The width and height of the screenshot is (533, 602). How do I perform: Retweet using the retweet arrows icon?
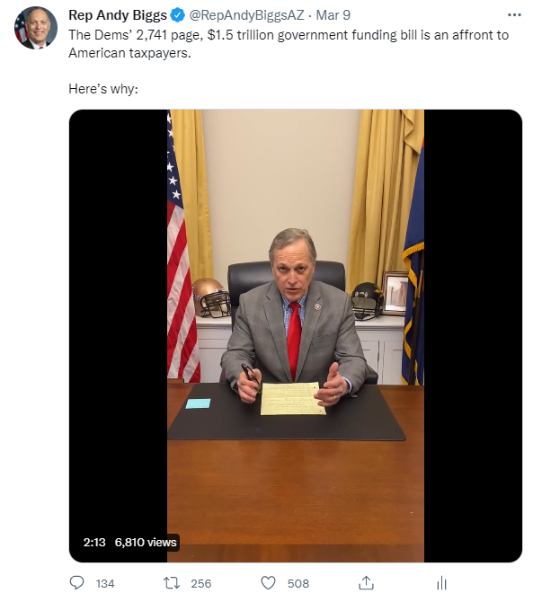pos(172,583)
